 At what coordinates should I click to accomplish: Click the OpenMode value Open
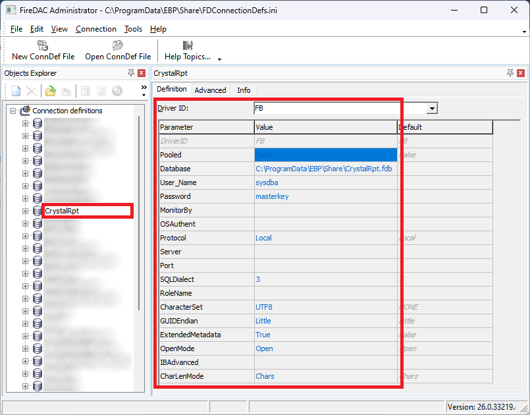[326, 349]
